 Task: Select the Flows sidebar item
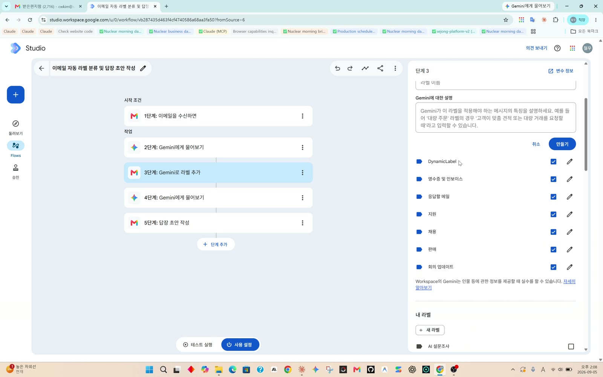point(15,149)
